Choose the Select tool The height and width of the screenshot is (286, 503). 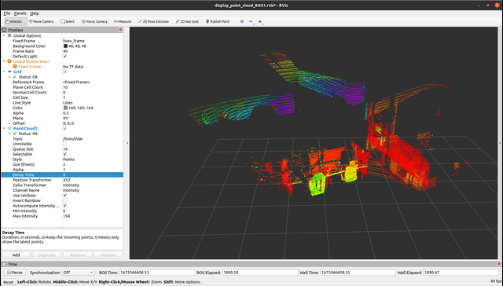click(68, 21)
